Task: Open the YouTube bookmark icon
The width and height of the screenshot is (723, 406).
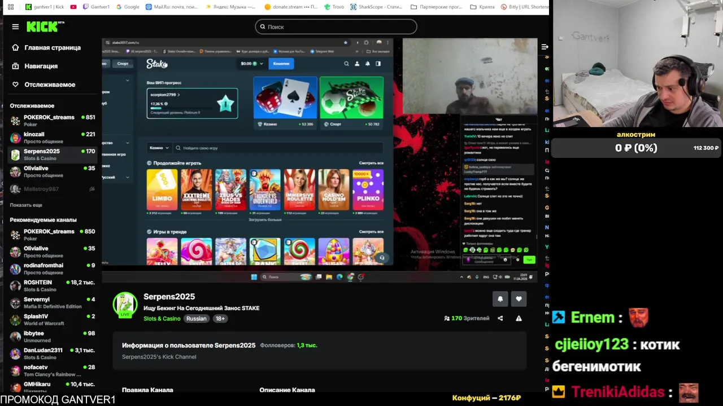Action: click(73, 7)
